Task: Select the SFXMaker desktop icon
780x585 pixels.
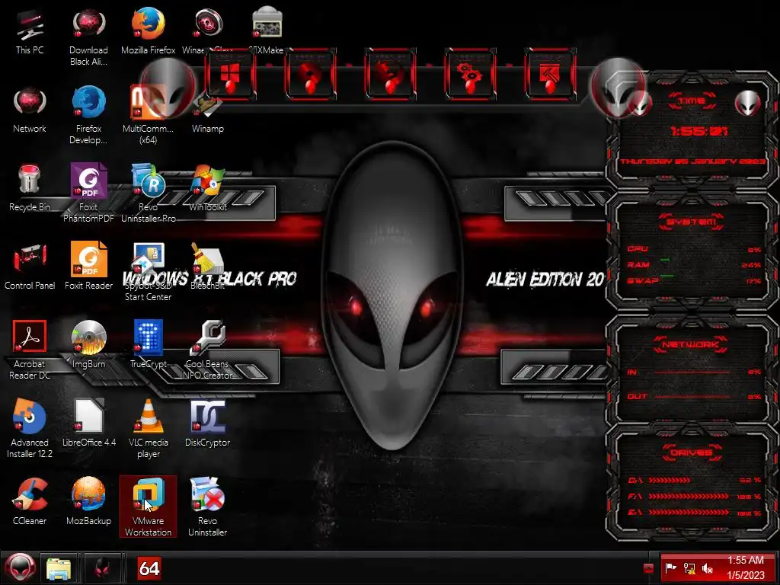Action: (x=267, y=30)
